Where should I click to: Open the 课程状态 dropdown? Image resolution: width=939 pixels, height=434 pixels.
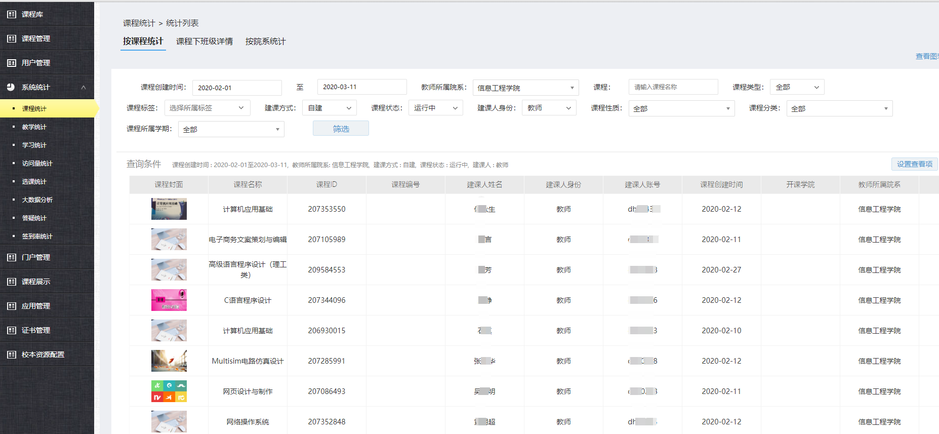[x=435, y=108]
